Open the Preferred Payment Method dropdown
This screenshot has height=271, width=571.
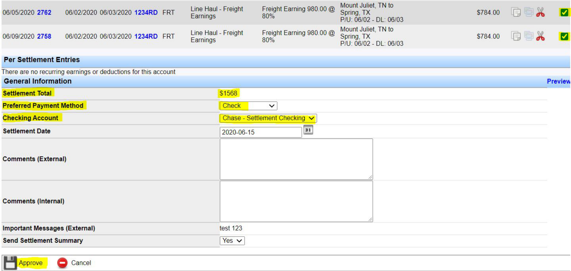[248, 106]
